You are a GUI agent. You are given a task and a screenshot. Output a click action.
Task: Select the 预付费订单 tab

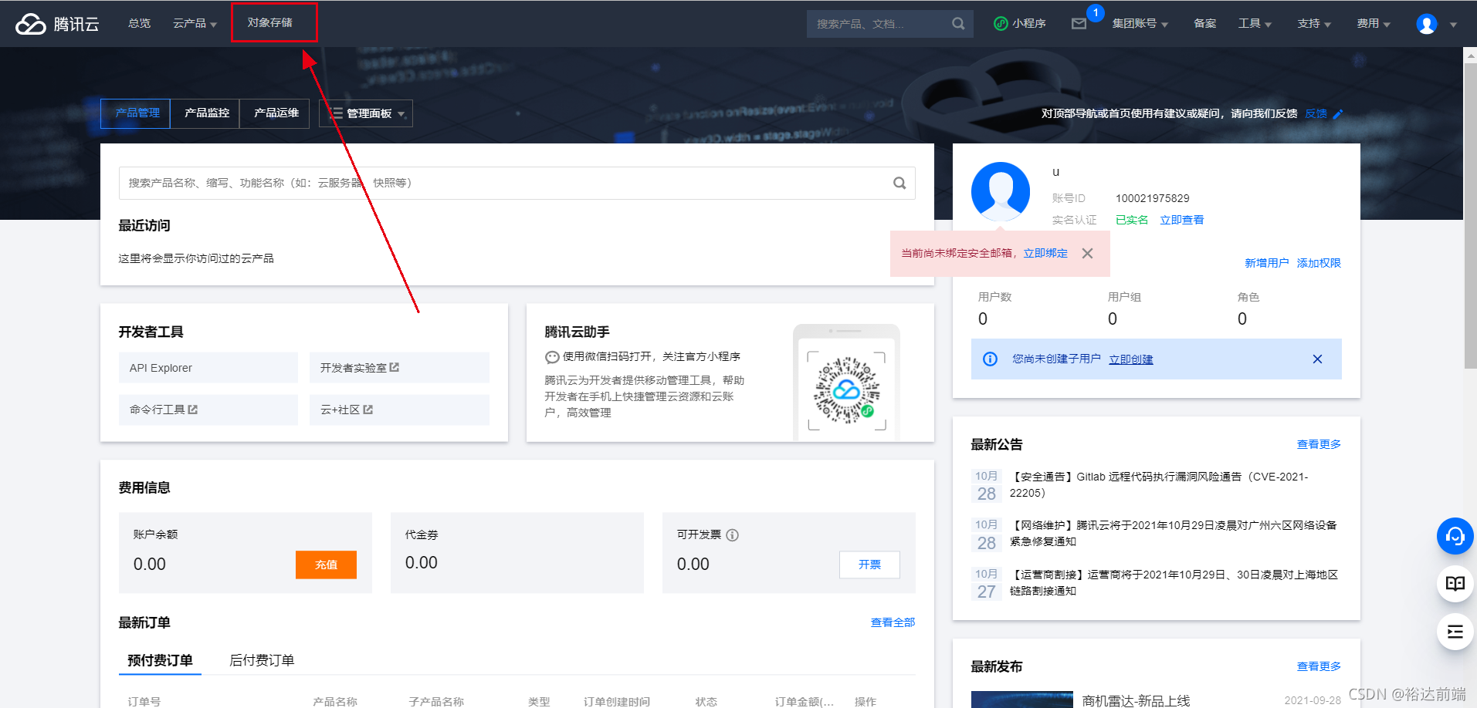(160, 660)
